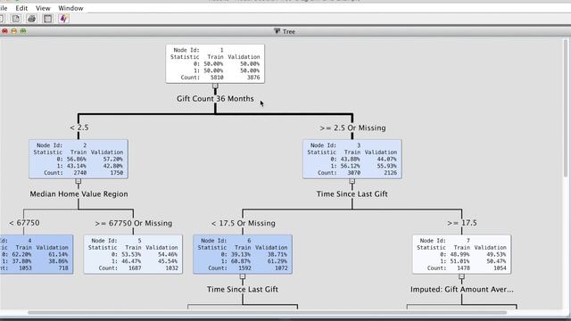Screen dimensions: 571x321
Task: Open the View menu
Action: coord(43,8)
